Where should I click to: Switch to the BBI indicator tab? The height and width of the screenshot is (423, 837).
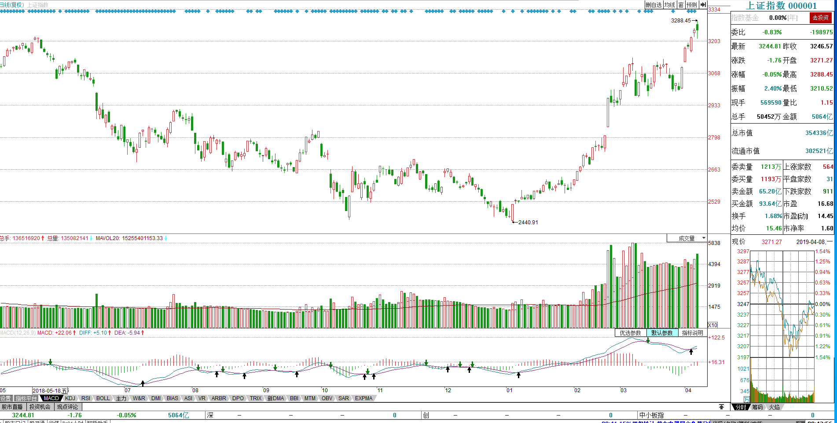coord(294,398)
